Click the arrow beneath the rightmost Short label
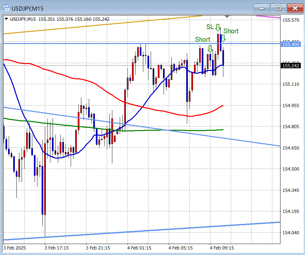The height and width of the screenshot is (255, 305). [223, 39]
